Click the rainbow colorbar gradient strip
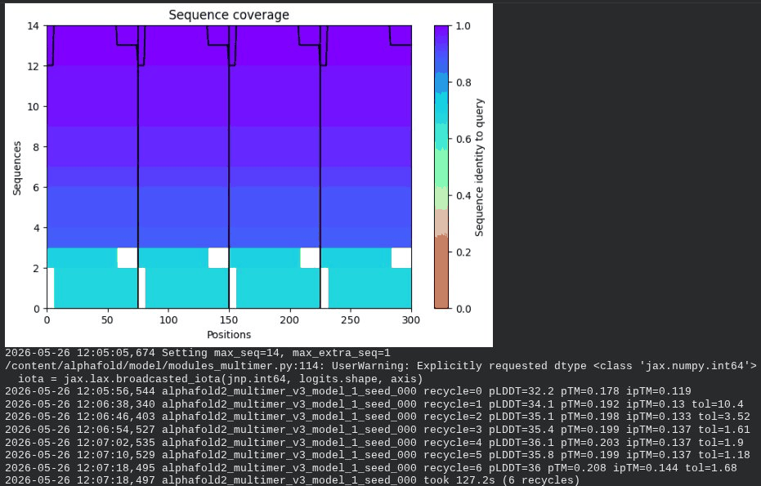Viewport: 761px width, 486px height. pos(441,167)
